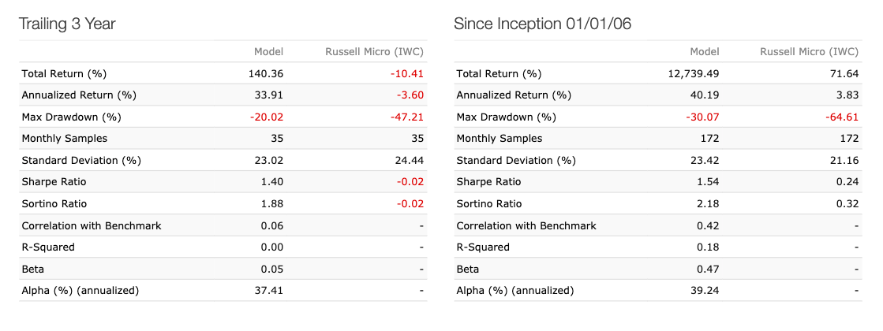Select the R-Squared value 0.18
The image size is (883, 331).
(x=708, y=247)
